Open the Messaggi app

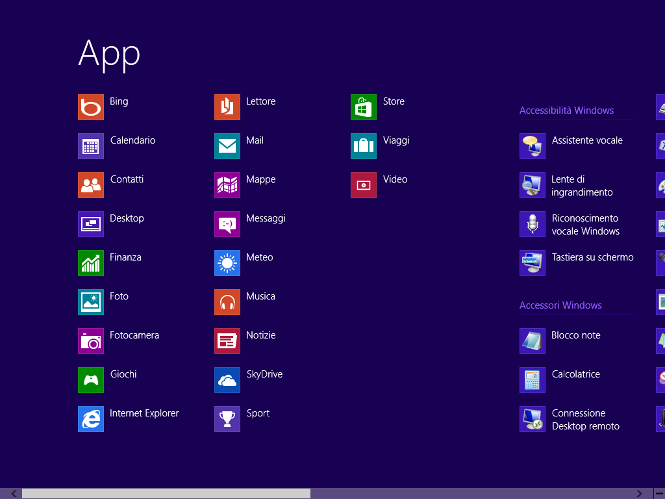pos(227,224)
